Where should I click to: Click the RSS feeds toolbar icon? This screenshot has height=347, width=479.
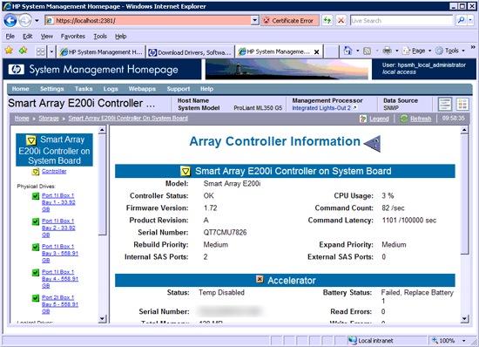tap(367, 51)
